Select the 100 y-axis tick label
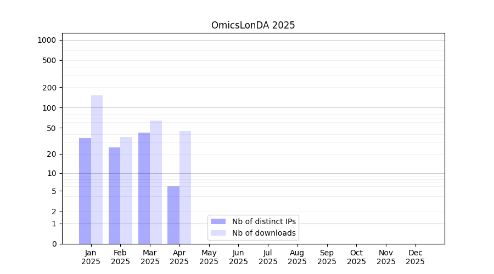This screenshot has height=274, width=494. tap(49, 108)
